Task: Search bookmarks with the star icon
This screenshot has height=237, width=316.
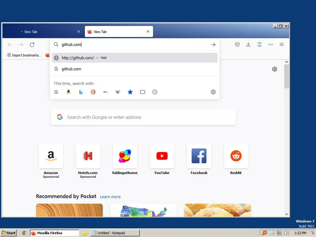Action: 130,92
